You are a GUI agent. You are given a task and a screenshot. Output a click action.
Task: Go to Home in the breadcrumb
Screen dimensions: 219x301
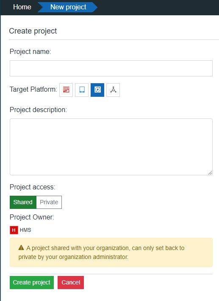[22, 7]
